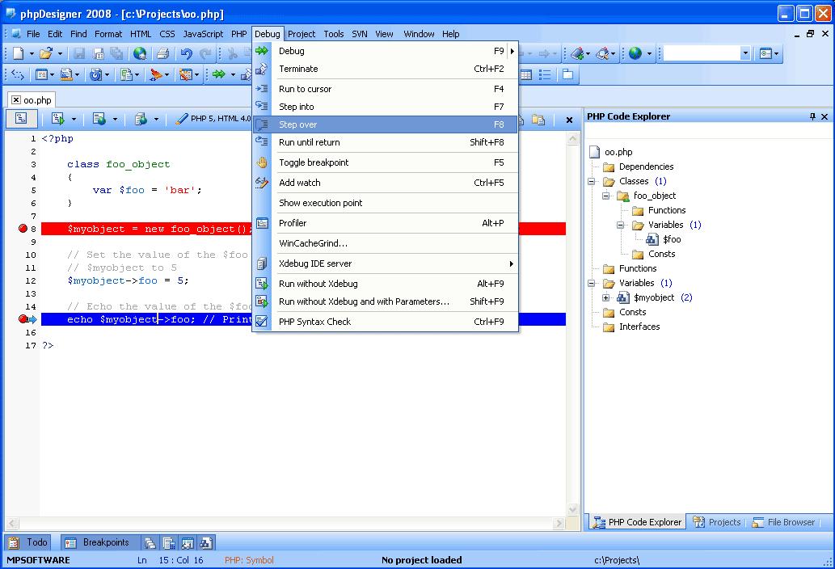Click the settings window icon top-right toolbar

pyautogui.click(x=765, y=53)
